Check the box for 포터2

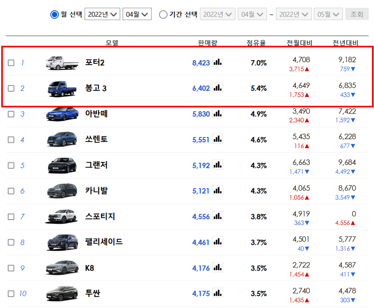[11, 63]
